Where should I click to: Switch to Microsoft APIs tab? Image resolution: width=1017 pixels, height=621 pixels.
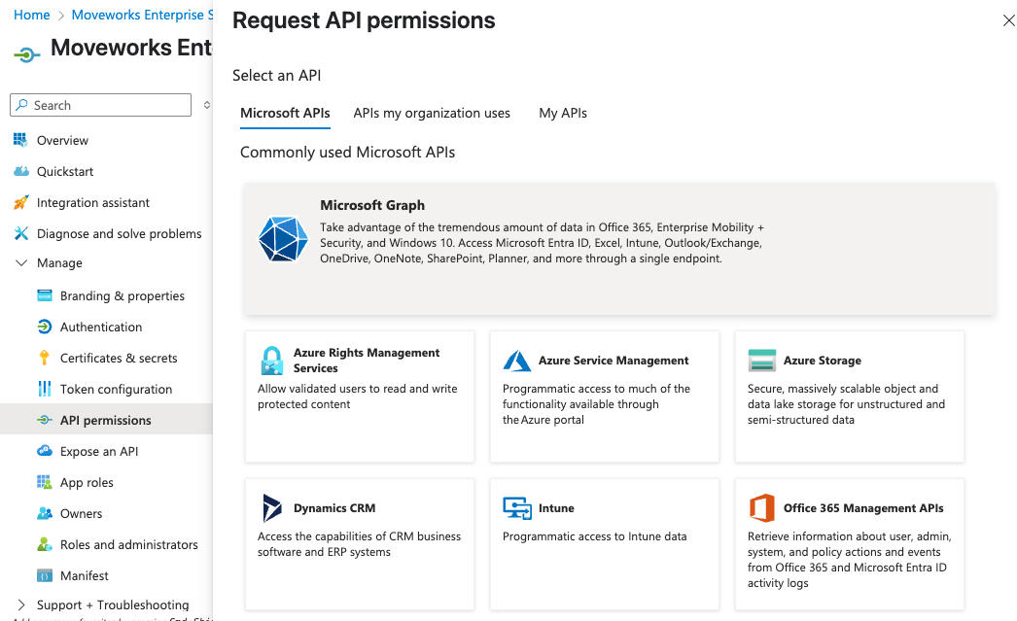coord(285,113)
